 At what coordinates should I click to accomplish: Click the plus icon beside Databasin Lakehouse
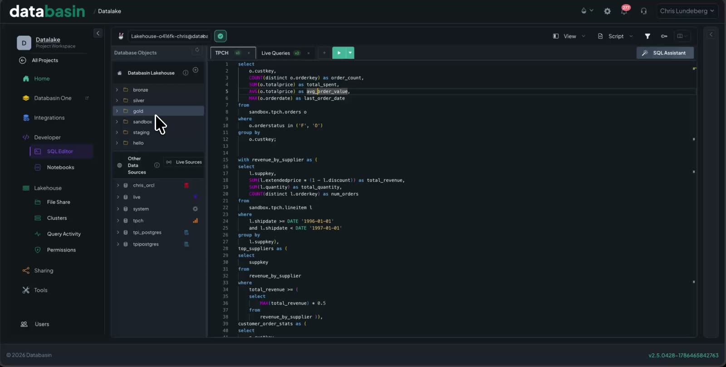(x=196, y=70)
